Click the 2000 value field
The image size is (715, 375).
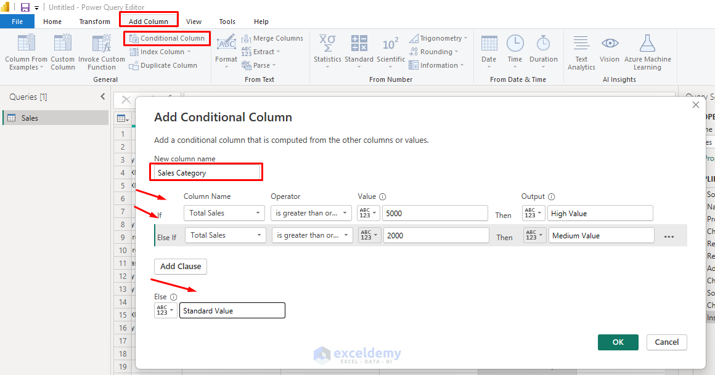coord(436,235)
